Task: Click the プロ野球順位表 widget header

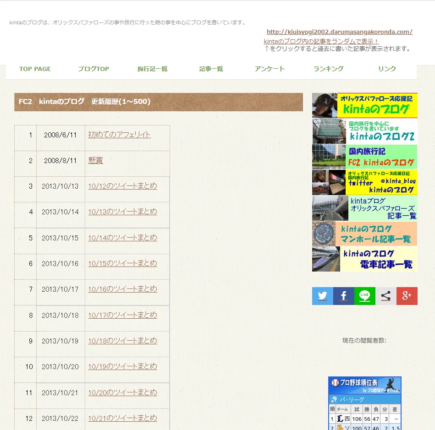Action: point(364,386)
